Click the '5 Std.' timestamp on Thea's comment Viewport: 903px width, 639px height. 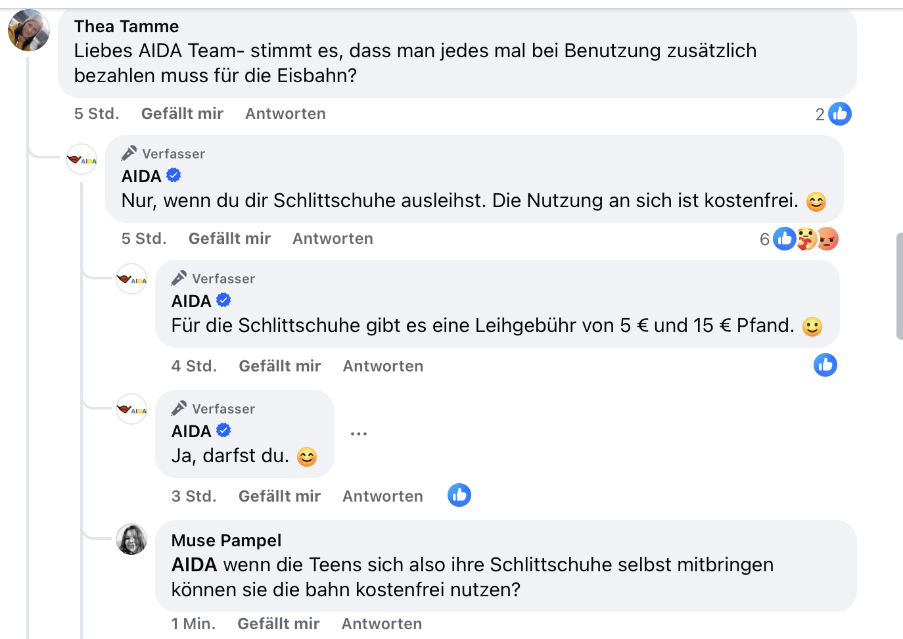(97, 114)
